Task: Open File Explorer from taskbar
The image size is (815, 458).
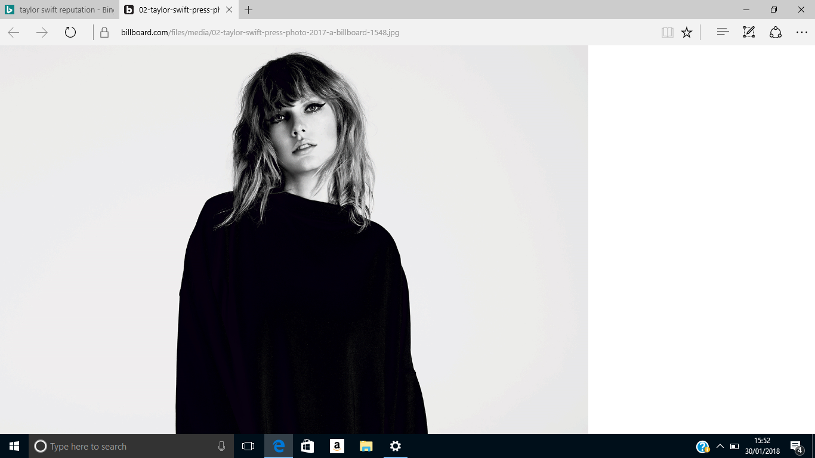Action: 366,446
